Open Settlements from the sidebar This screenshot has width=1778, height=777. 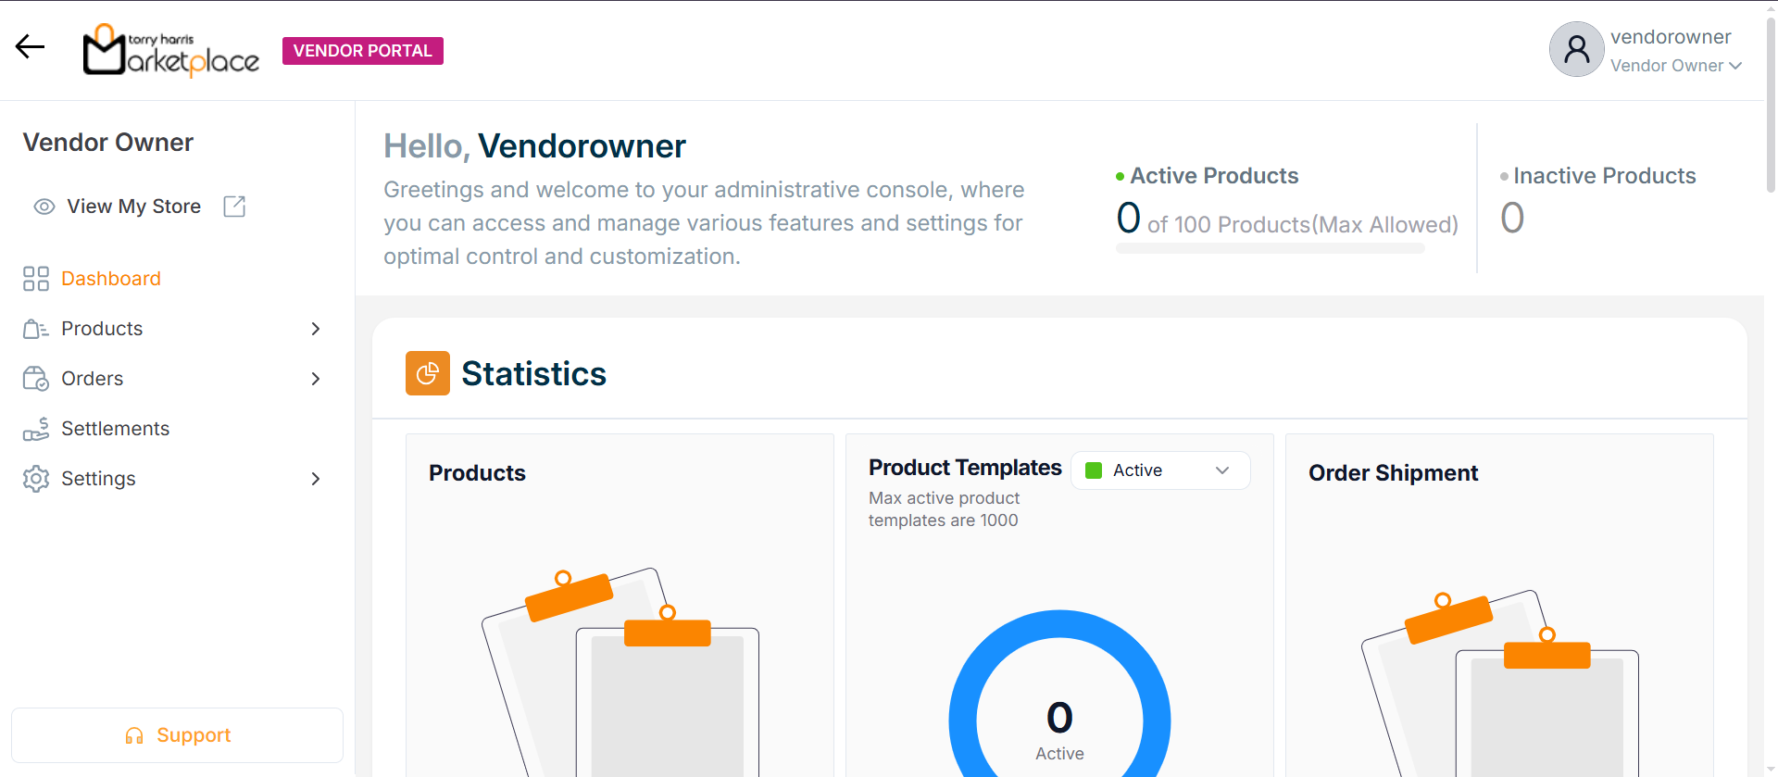pyautogui.click(x=115, y=429)
